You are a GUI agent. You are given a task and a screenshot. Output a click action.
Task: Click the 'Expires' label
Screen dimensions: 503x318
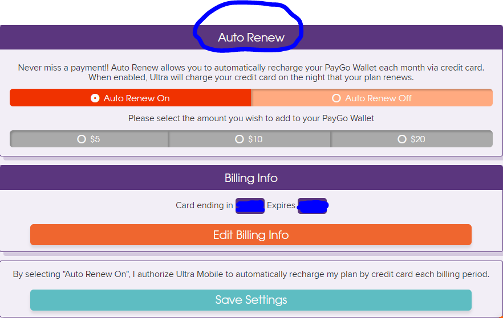(x=281, y=205)
